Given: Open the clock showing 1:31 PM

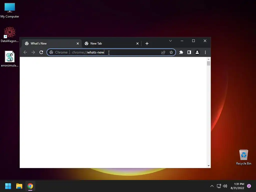Looking at the screenshot, I should coord(237,186).
